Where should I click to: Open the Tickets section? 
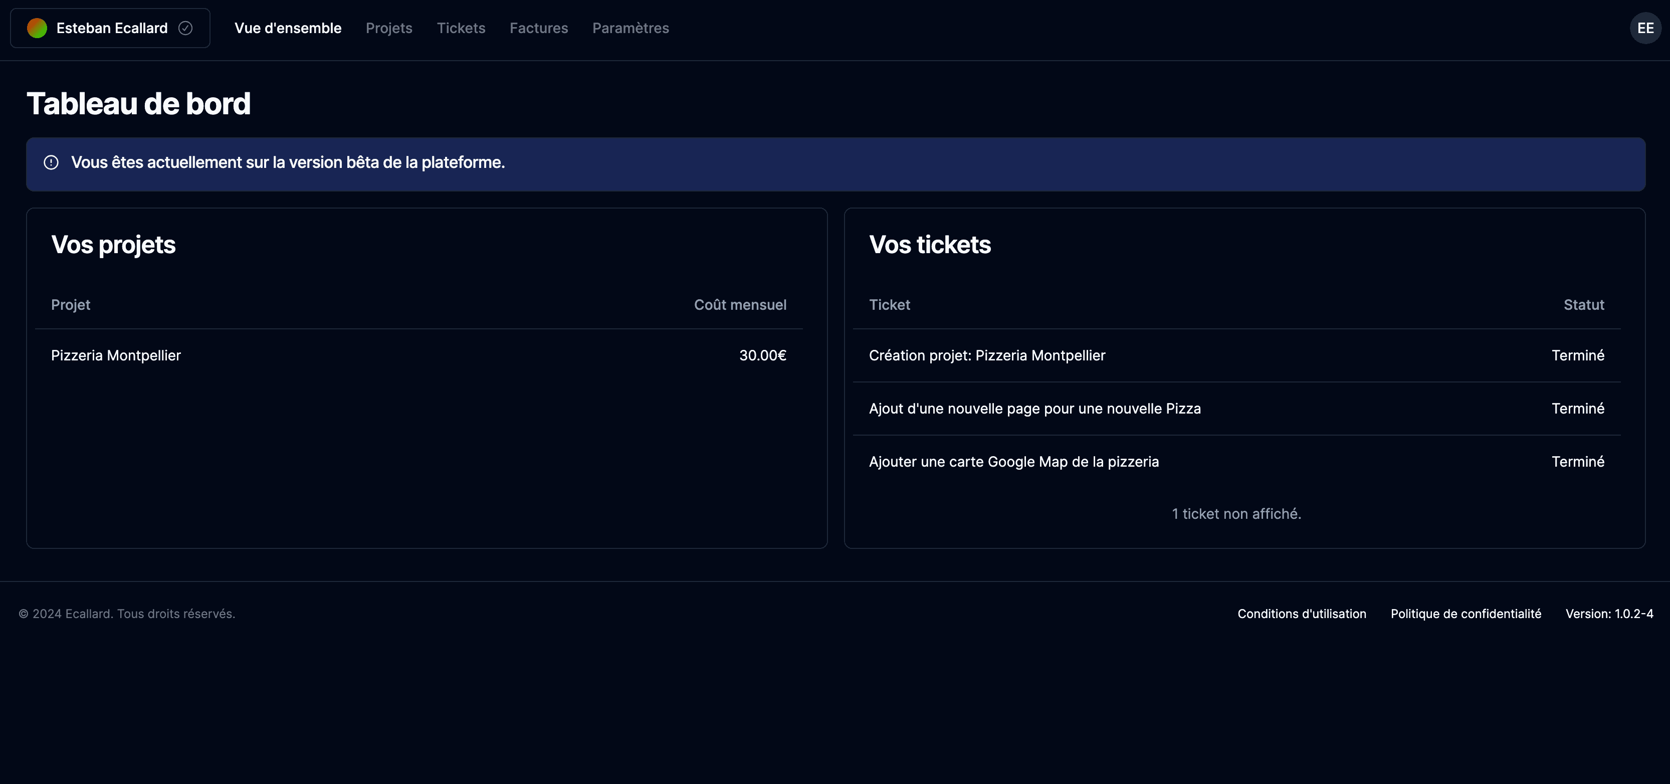coord(461,28)
